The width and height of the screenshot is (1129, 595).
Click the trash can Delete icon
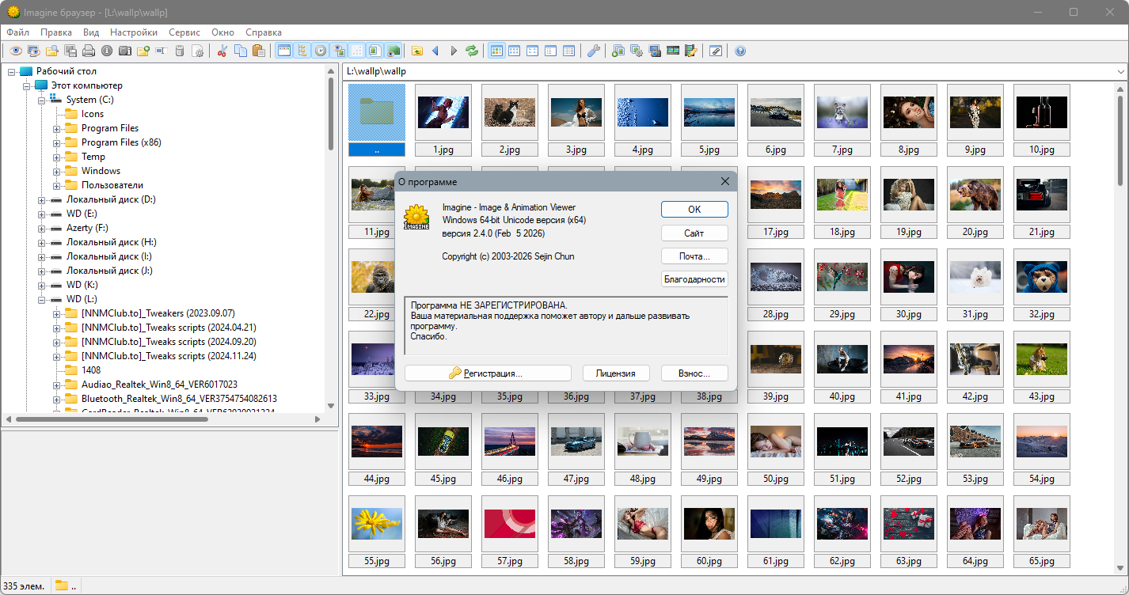(180, 51)
